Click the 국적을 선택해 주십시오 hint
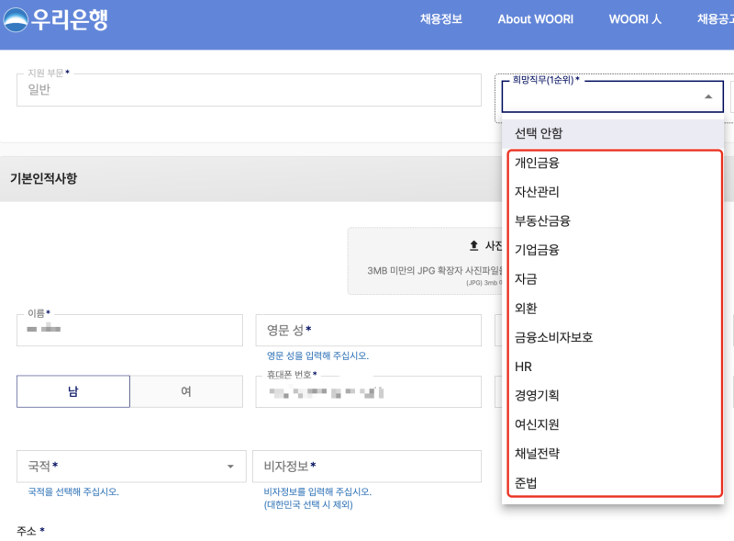 pyautogui.click(x=73, y=491)
